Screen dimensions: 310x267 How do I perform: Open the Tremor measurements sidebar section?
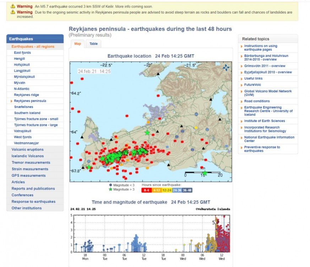pos(31,163)
